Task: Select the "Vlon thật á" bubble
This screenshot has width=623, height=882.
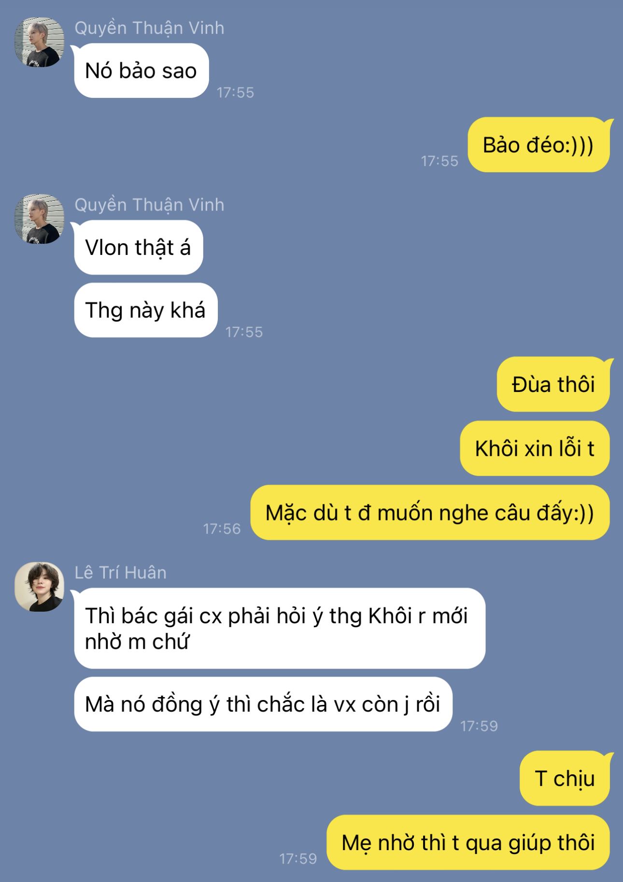Action: coord(138,247)
